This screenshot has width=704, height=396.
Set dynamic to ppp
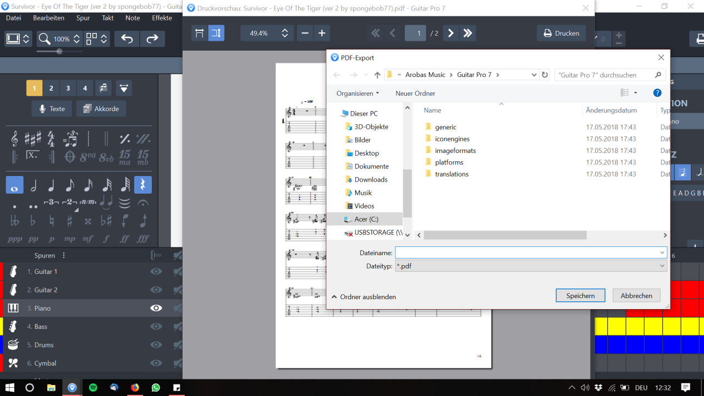point(15,239)
